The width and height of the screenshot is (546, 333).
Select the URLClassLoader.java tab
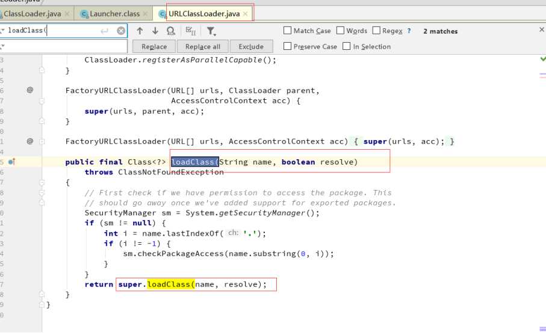[x=204, y=14]
